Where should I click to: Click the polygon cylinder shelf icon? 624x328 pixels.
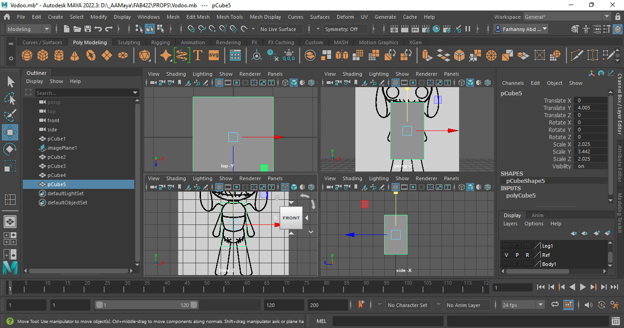tap(59, 56)
